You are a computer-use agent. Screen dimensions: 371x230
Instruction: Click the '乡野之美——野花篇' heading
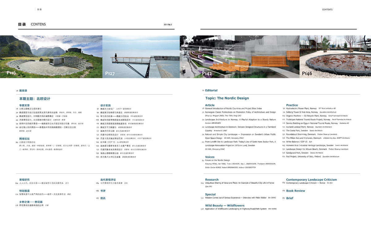click(x=31, y=202)
